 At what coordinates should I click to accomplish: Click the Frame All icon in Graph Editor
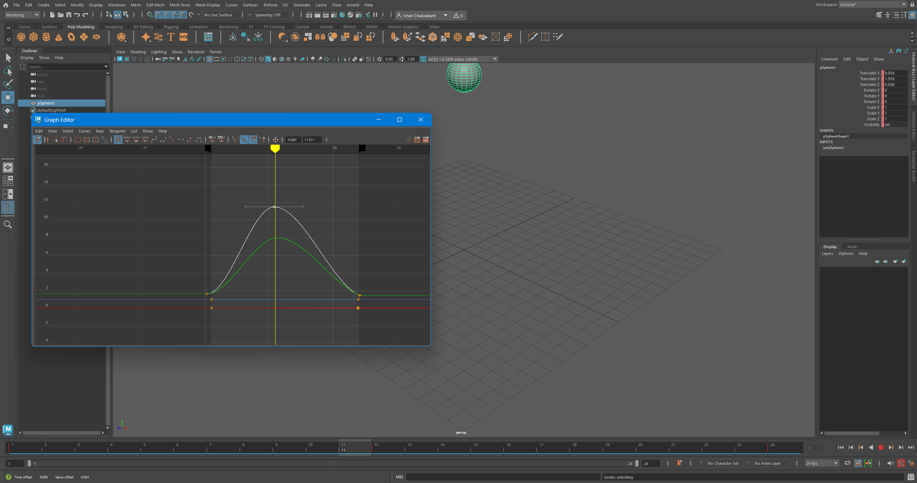pyautogui.click(x=78, y=140)
